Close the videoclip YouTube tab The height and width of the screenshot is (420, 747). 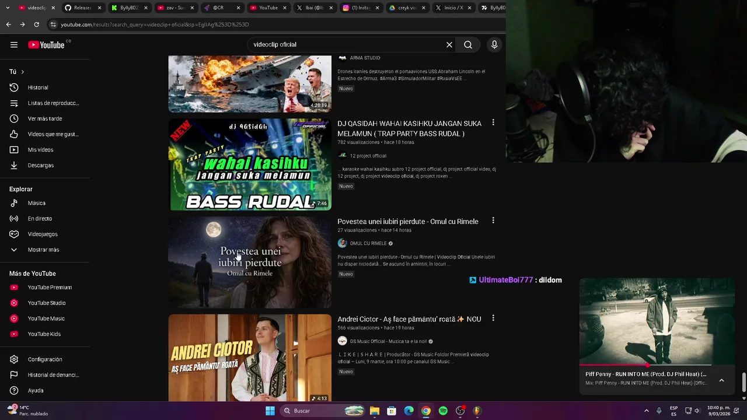click(53, 8)
